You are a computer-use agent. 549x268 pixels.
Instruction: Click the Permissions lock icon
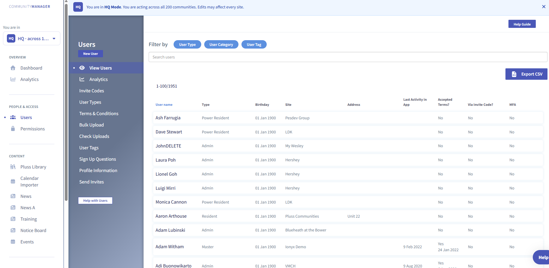click(13, 129)
